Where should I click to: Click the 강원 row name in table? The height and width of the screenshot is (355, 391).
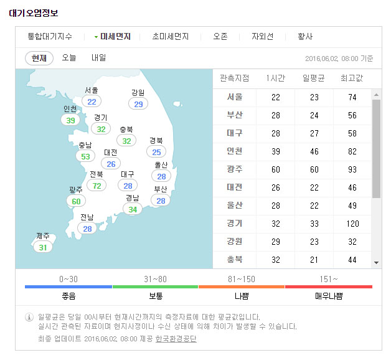pos(234,242)
